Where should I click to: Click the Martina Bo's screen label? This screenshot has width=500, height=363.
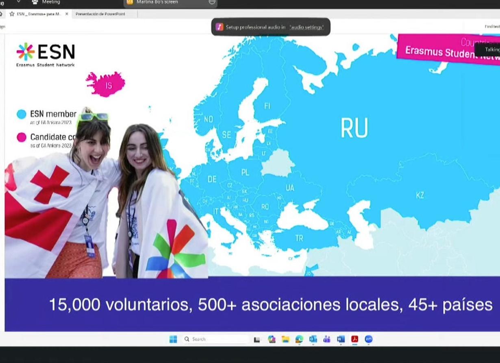pos(157,2)
